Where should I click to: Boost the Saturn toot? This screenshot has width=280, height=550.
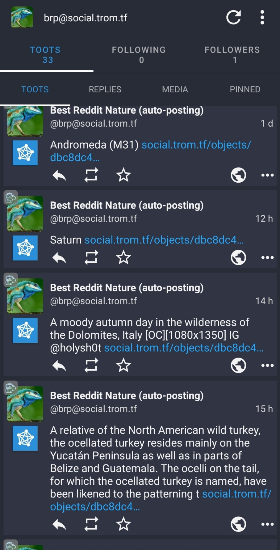tap(91, 257)
